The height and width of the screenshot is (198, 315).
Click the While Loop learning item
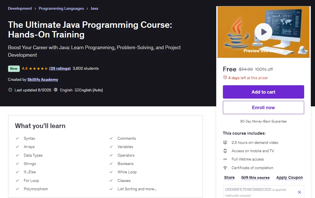click(x=127, y=172)
